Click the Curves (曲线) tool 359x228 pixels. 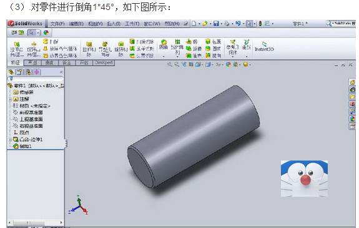(247, 45)
